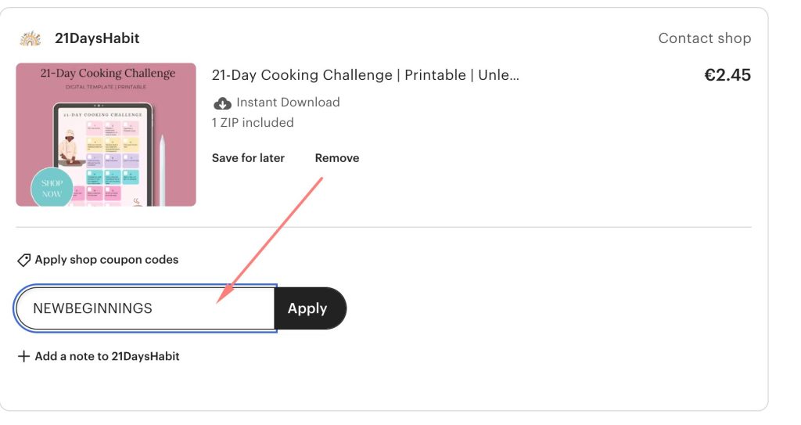Remove the Cooking Challenge item from cart

[x=337, y=158]
